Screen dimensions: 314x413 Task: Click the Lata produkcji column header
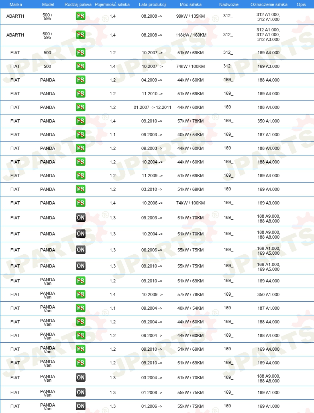(153, 4)
